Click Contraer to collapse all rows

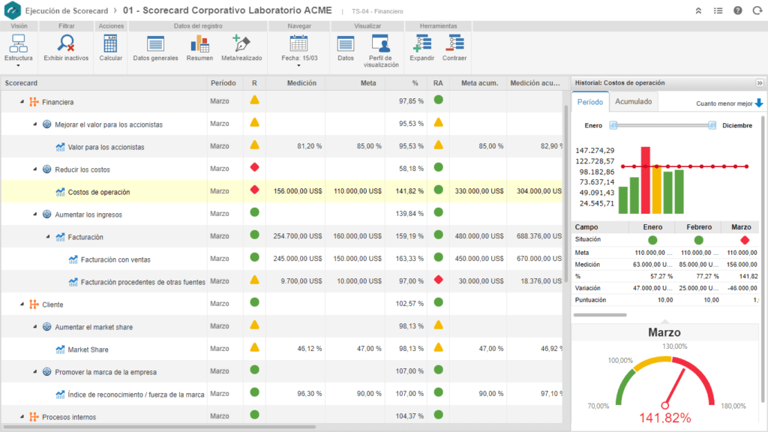[x=454, y=44]
